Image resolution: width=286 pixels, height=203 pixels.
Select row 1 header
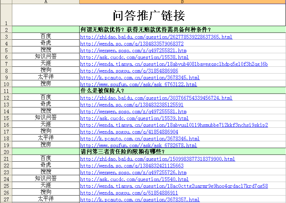coord(6,15)
